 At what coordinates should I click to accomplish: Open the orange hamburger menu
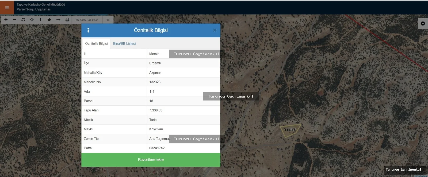click(7, 7)
